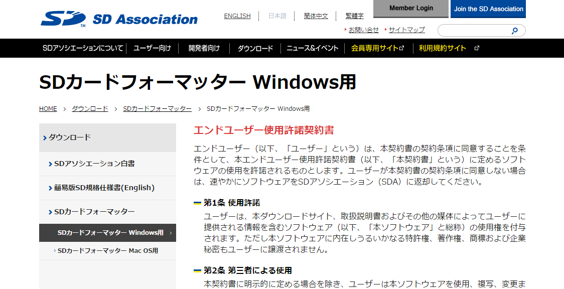Select sidebar SDカードフォーマッター Windows用
This screenshot has height=289, width=564.
coord(107,233)
